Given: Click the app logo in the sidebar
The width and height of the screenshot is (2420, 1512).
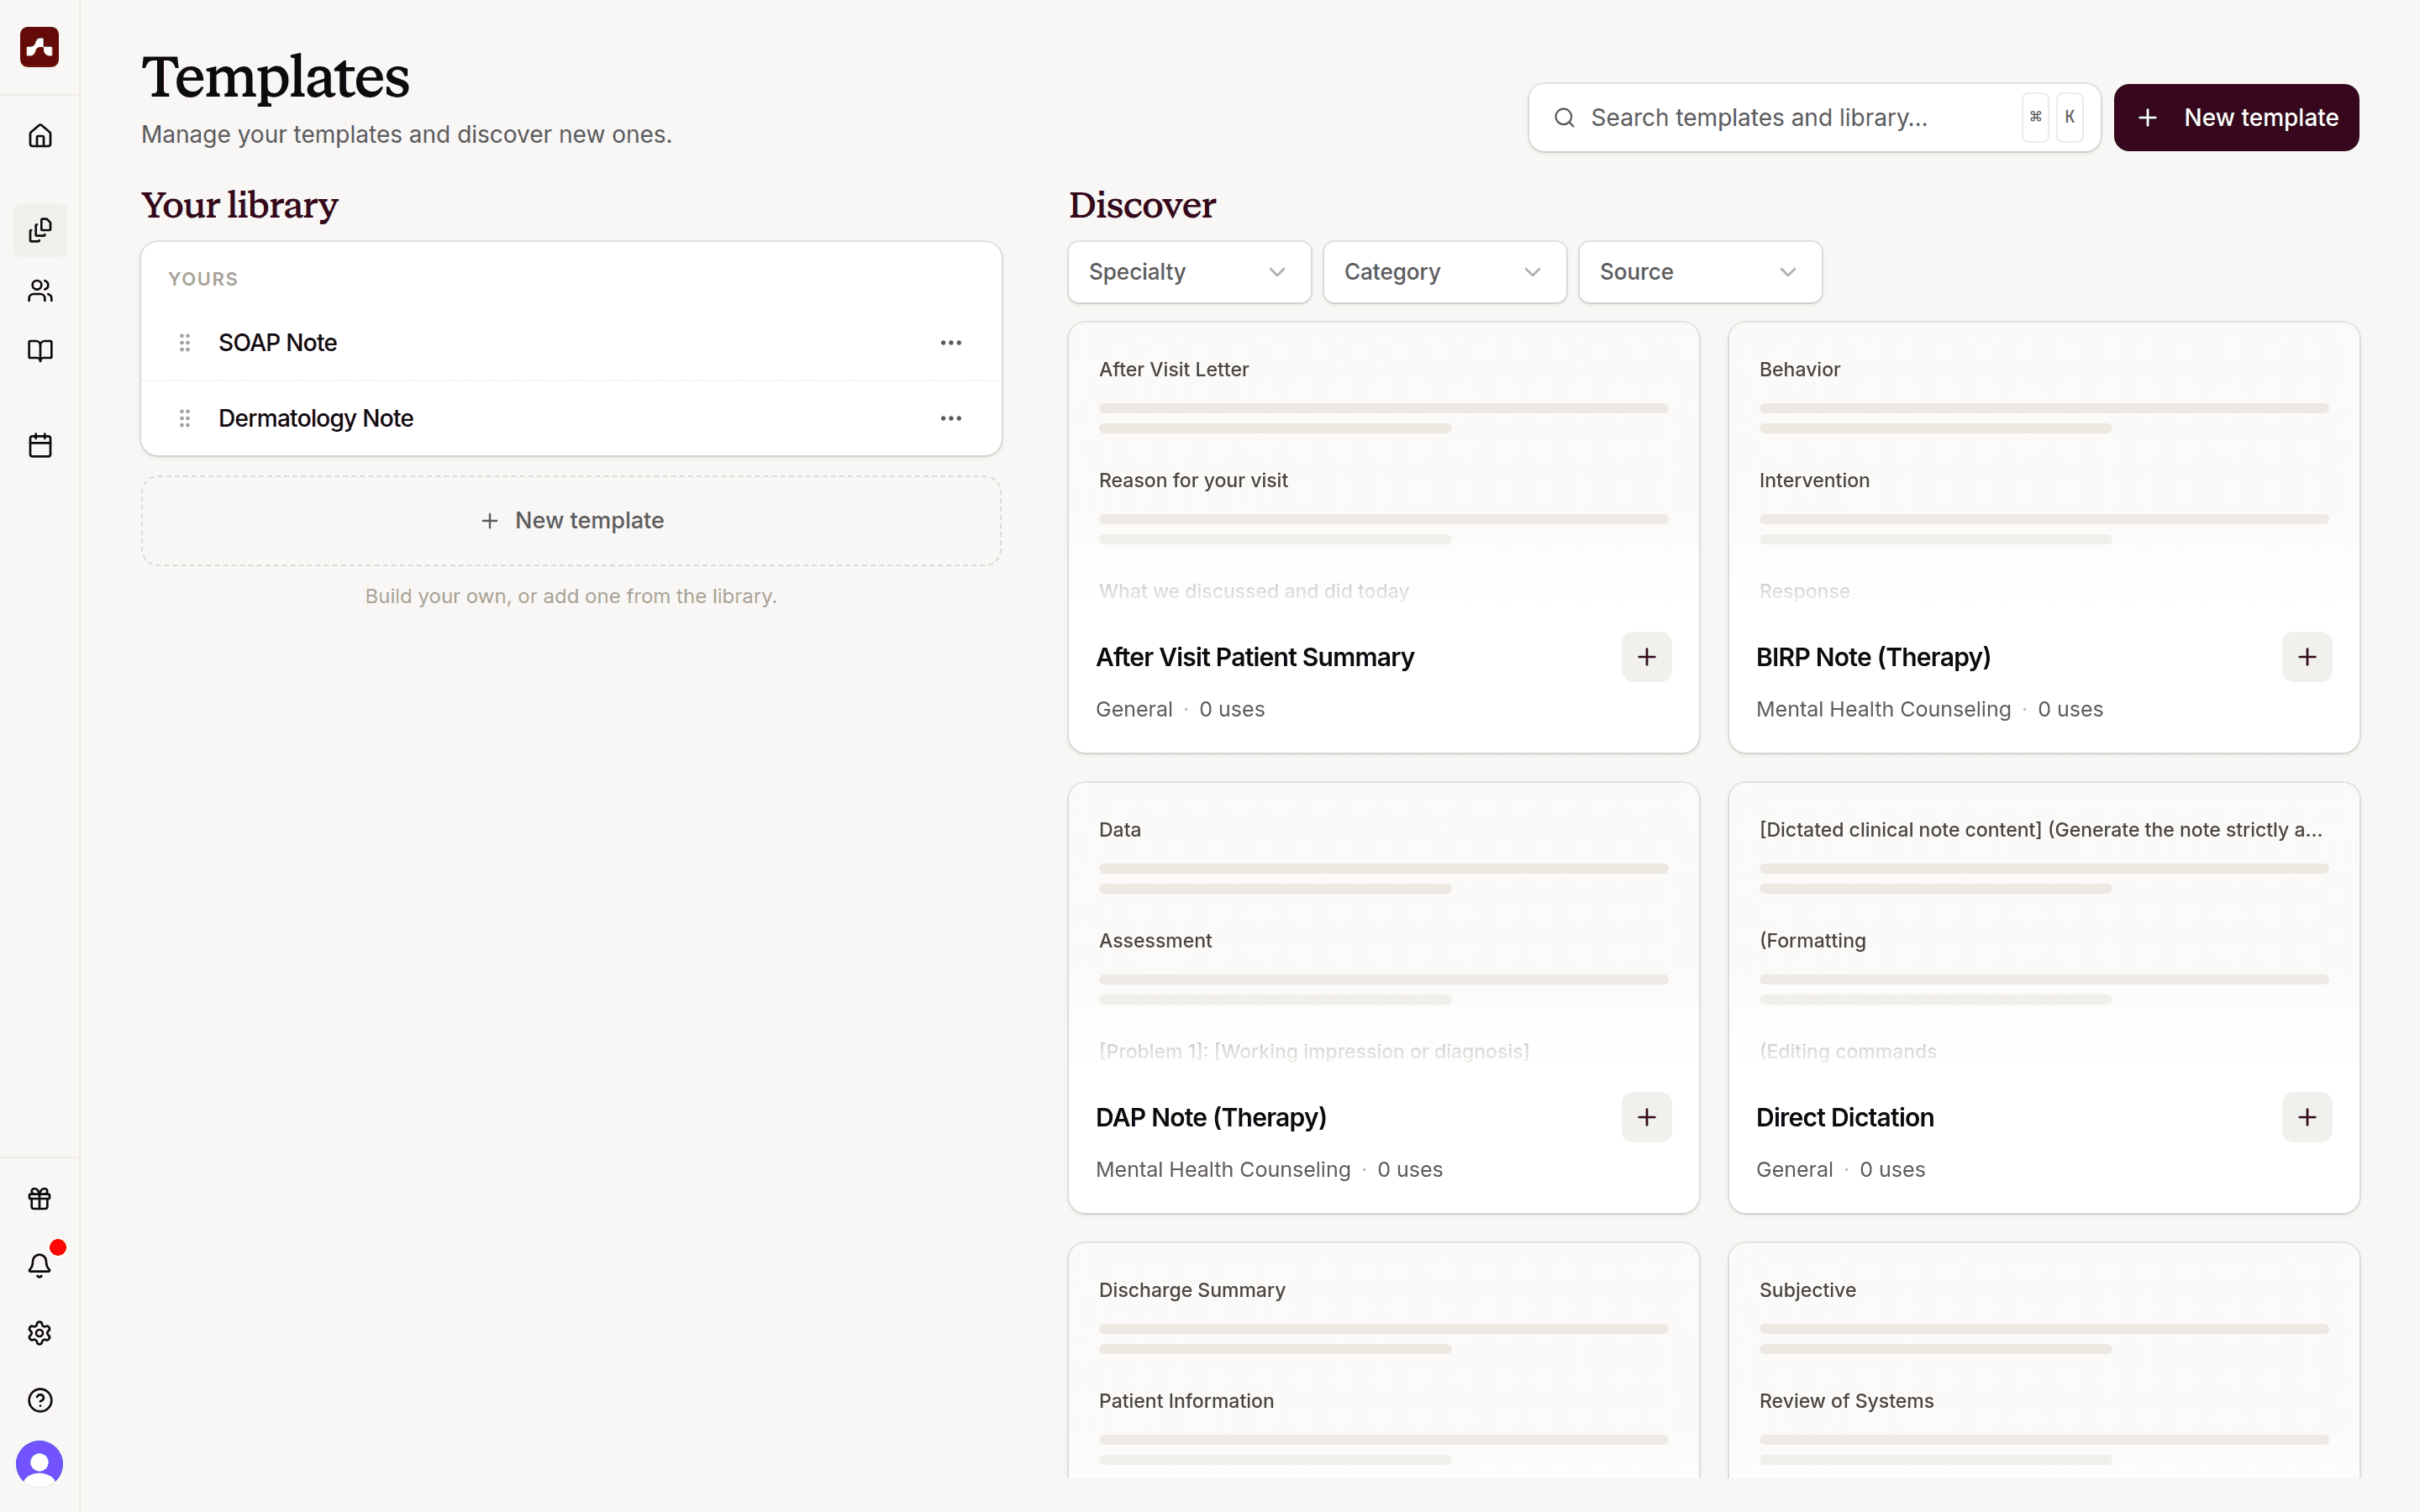Looking at the screenshot, I should point(40,47).
